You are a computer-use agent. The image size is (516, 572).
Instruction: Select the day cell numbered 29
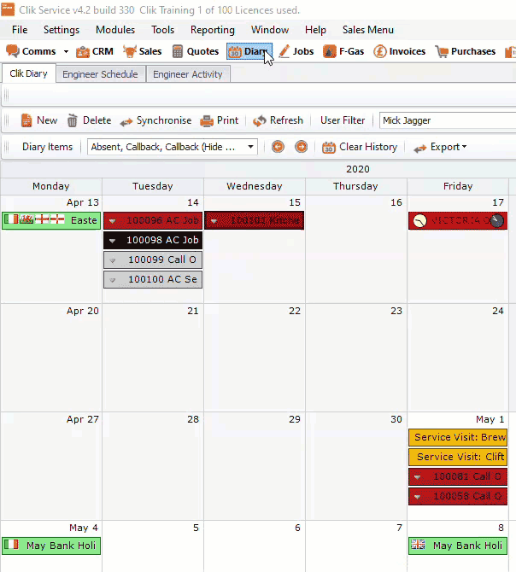point(255,466)
